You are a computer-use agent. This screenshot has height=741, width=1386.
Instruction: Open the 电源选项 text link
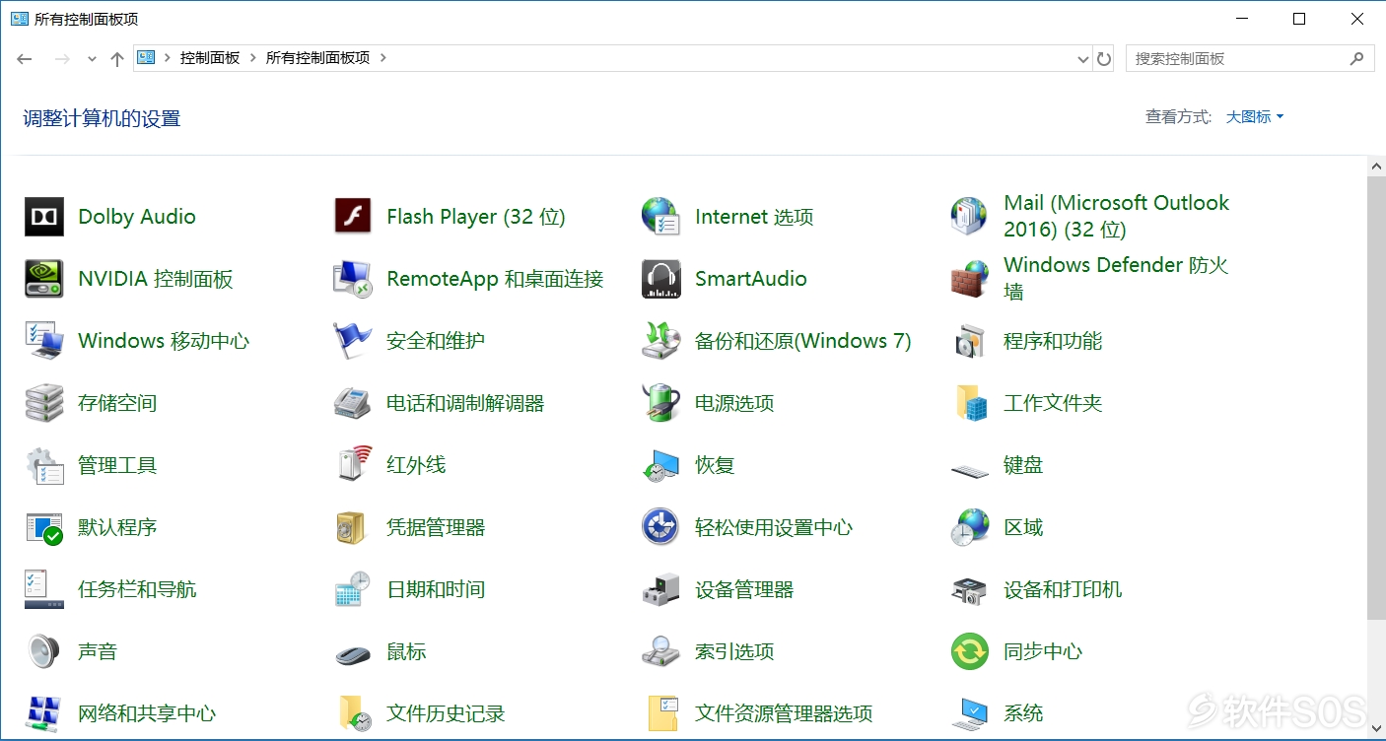tap(734, 403)
